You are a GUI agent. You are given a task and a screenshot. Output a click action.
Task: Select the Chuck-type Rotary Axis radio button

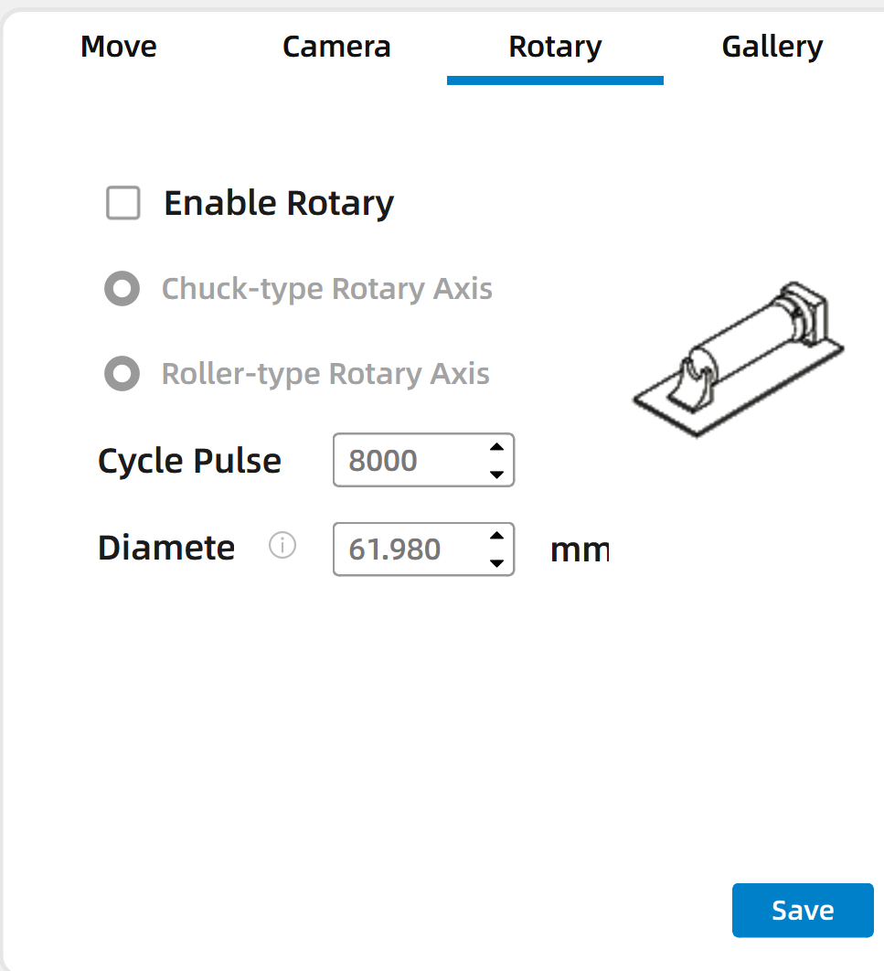pos(122,289)
